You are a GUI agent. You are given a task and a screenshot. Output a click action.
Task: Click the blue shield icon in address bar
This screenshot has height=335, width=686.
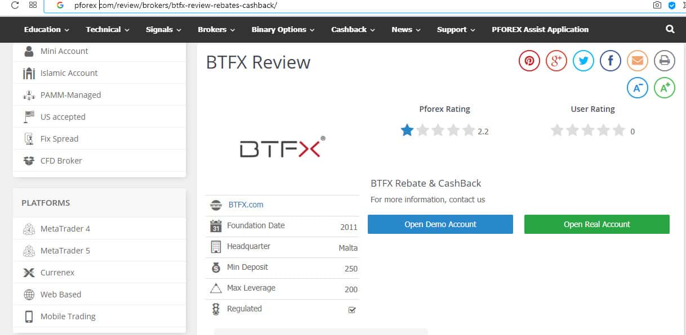671,5
